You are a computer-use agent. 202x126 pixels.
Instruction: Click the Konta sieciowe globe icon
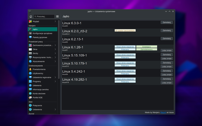click(30, 94)
